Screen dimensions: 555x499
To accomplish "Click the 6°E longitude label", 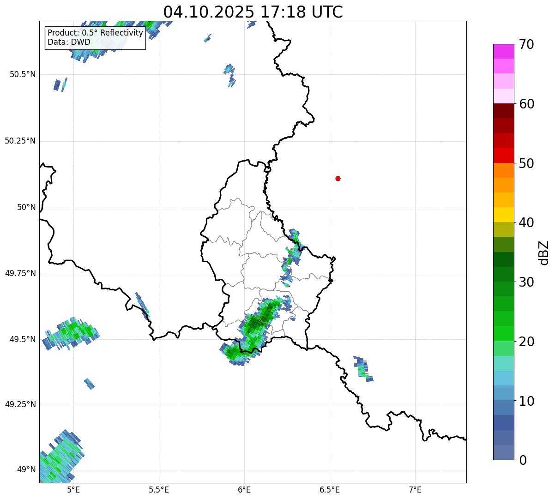I will click(x=244, y=489).
